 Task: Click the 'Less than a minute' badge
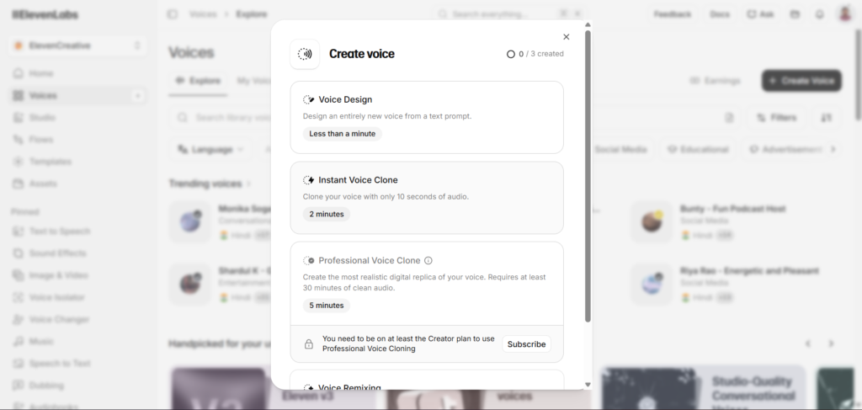point(342,134)
